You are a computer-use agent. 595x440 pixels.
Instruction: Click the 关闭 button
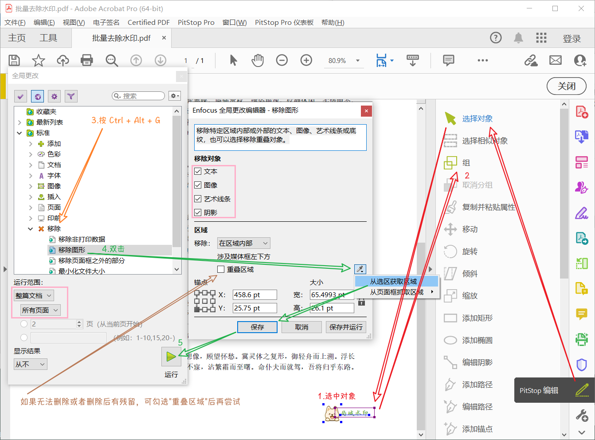[567, 86]
